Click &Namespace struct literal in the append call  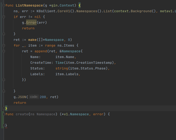click(x=70, y=51)
